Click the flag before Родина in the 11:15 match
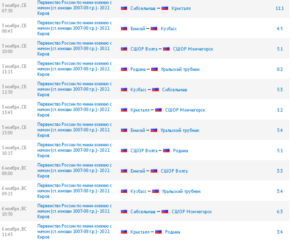The height and width of the screenshot is (241, 291). 124,69
